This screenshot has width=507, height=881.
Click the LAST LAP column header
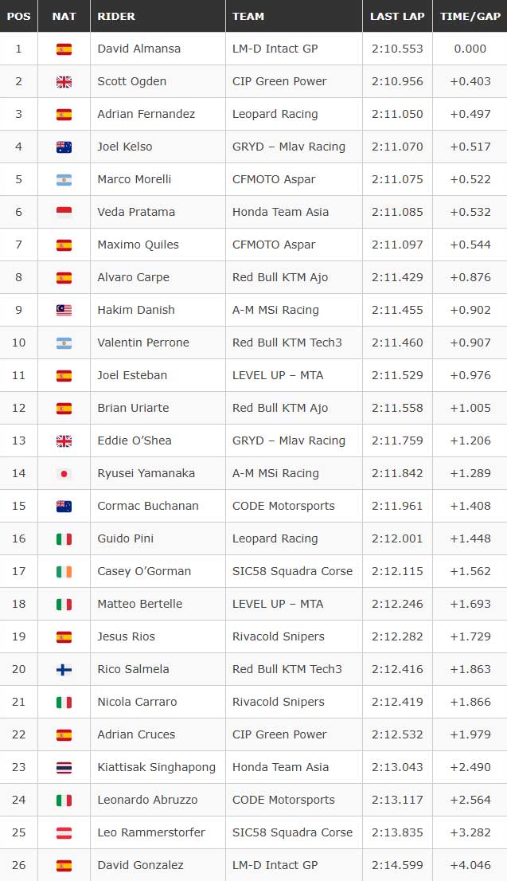397,16
